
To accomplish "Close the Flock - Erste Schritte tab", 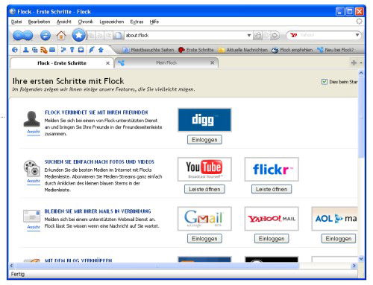I will tap(107, 63).
